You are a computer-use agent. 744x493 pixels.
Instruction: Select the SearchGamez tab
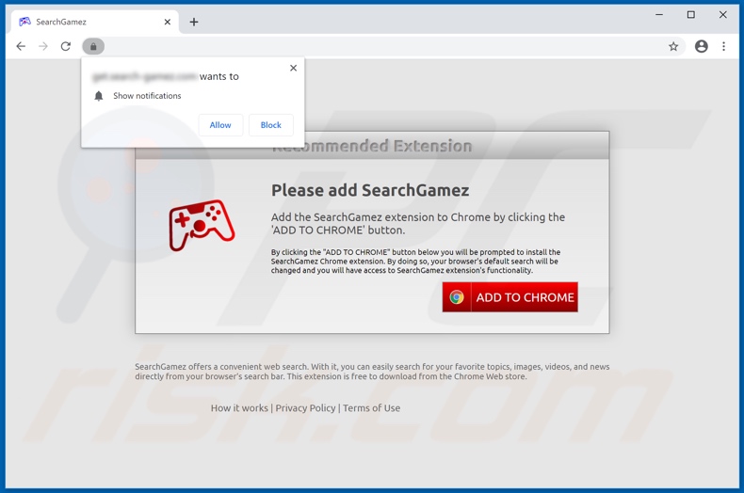[x=95, y=22]
